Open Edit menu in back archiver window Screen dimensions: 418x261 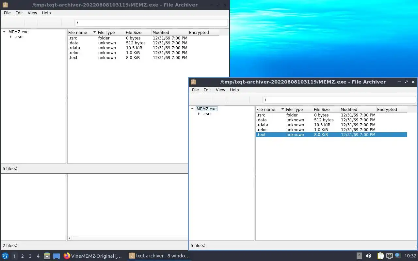pos(19,13)
